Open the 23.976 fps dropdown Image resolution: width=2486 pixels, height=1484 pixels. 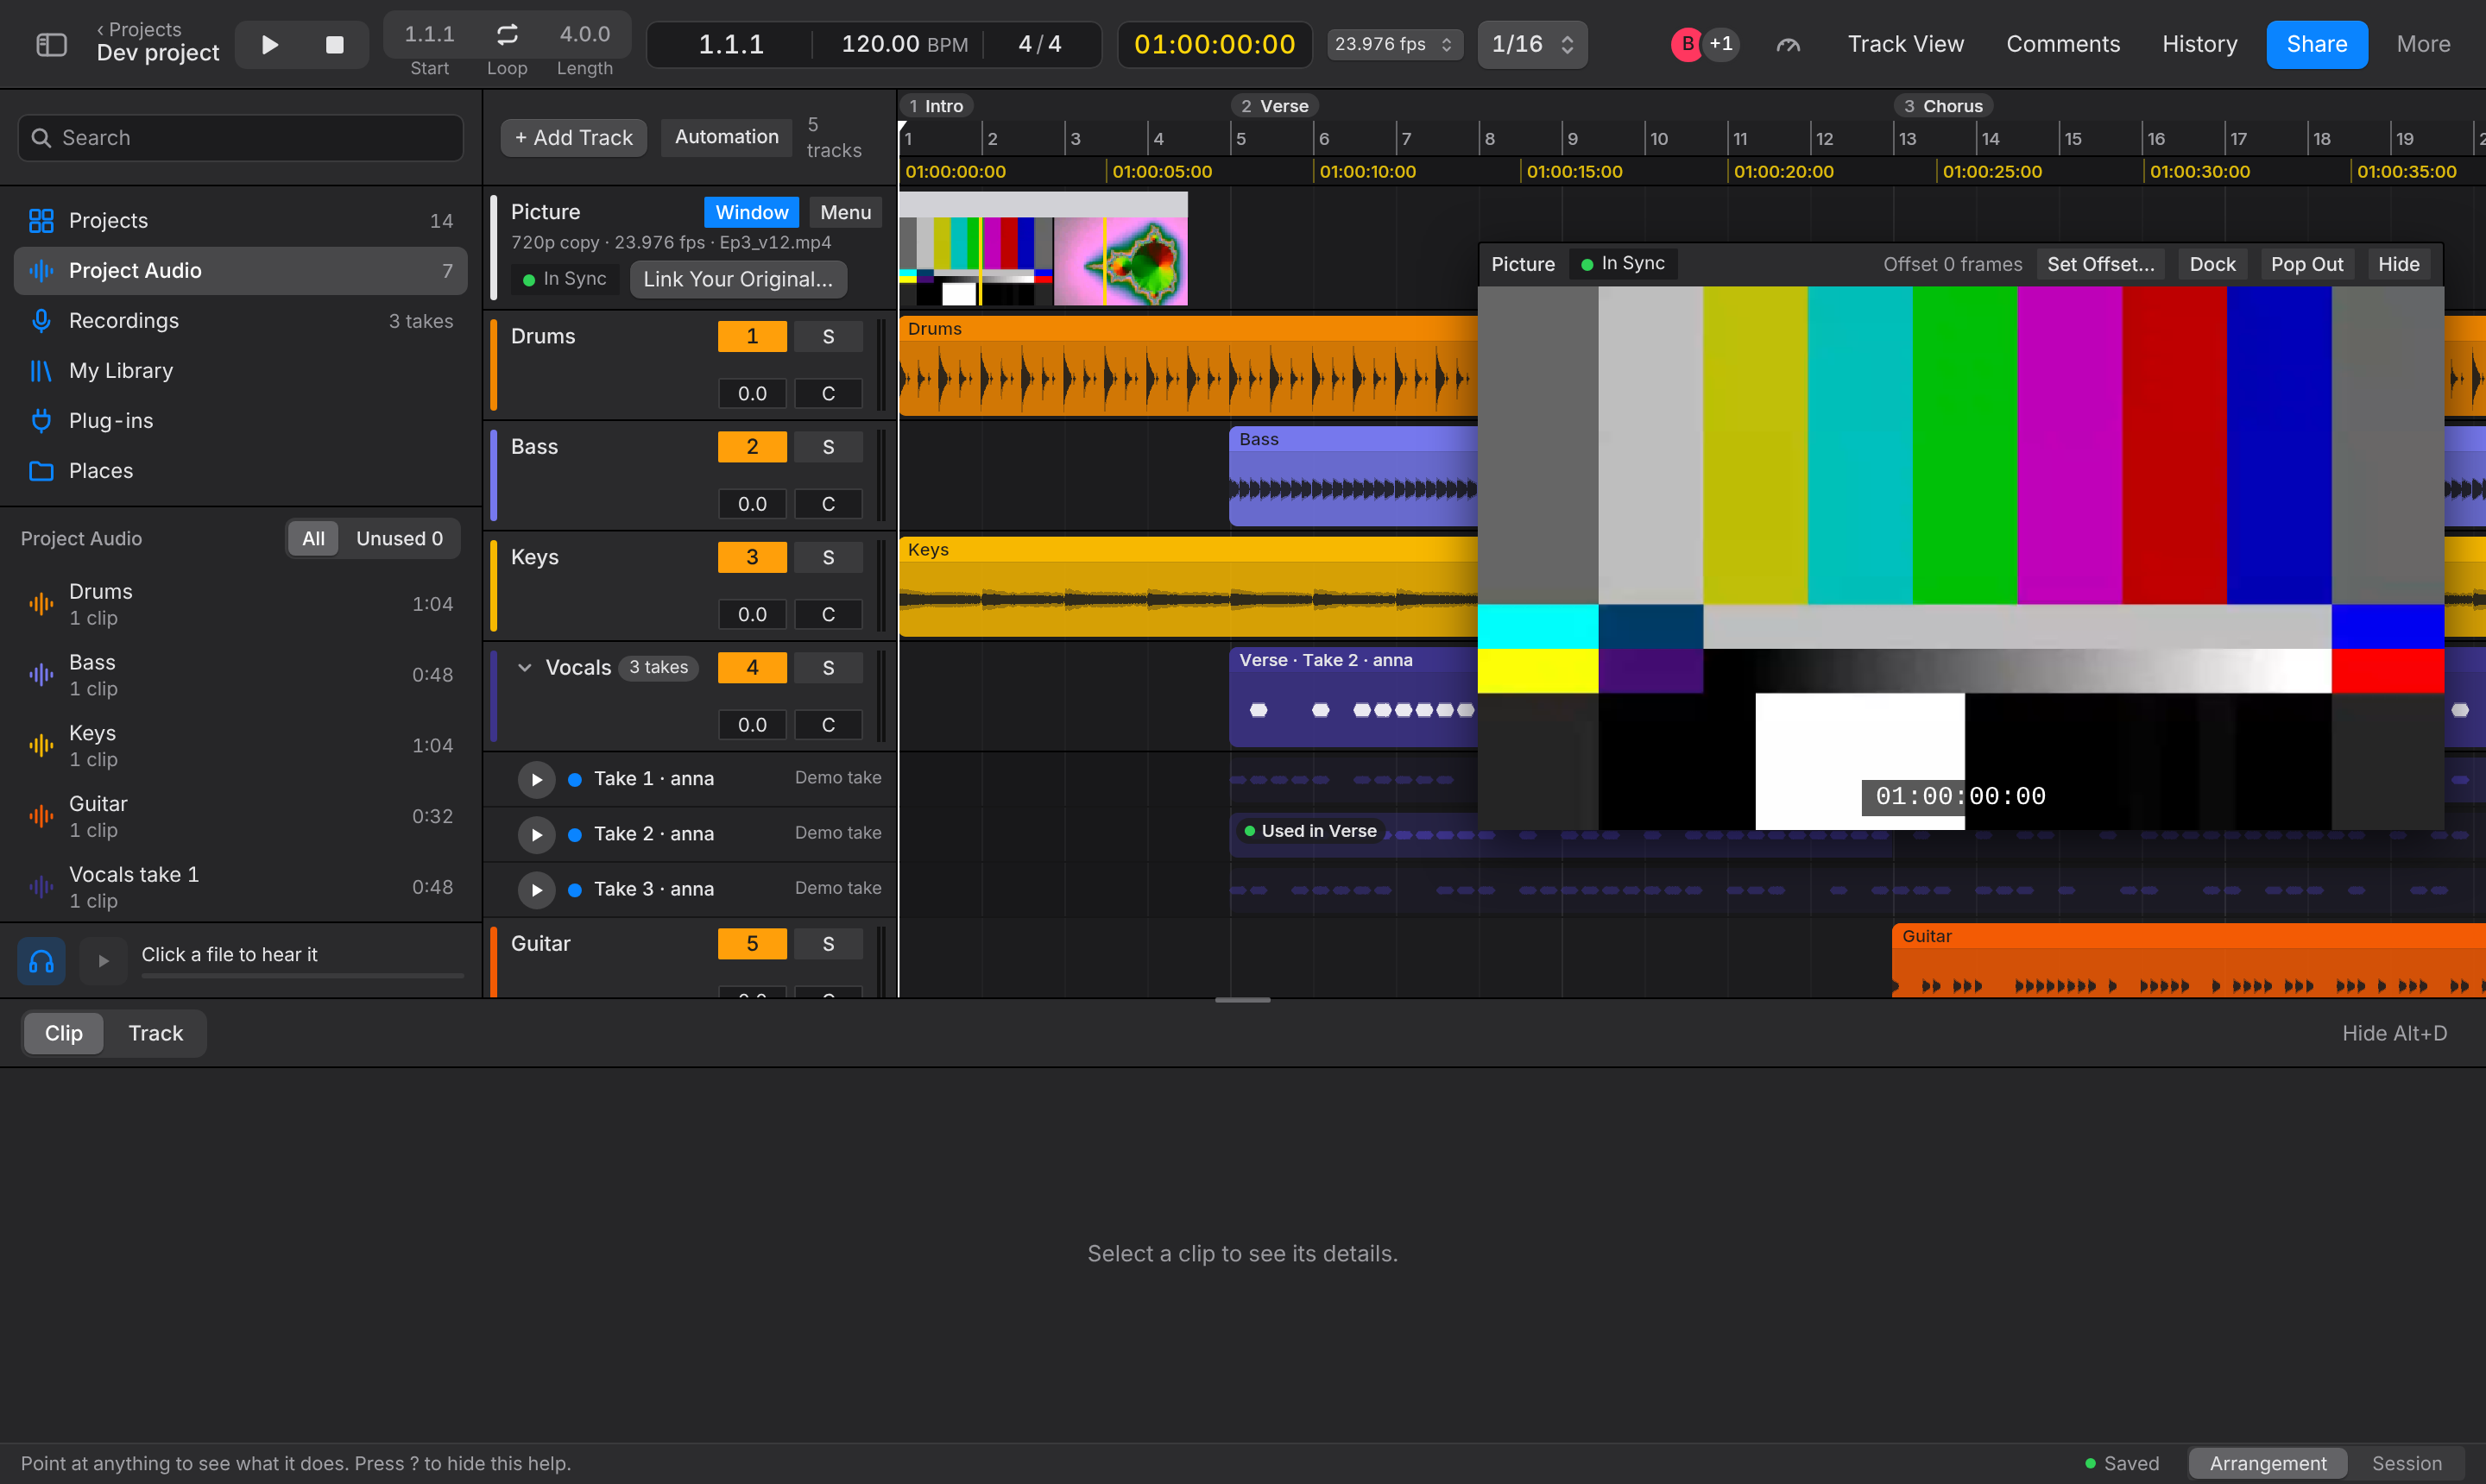tap(1395, 44)
